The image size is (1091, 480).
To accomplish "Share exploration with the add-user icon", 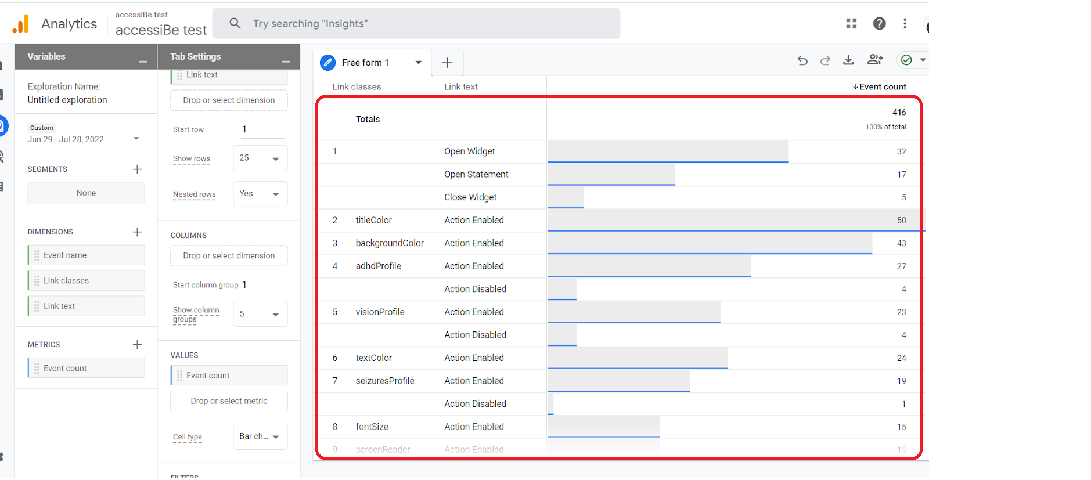I will click(874, 60).
